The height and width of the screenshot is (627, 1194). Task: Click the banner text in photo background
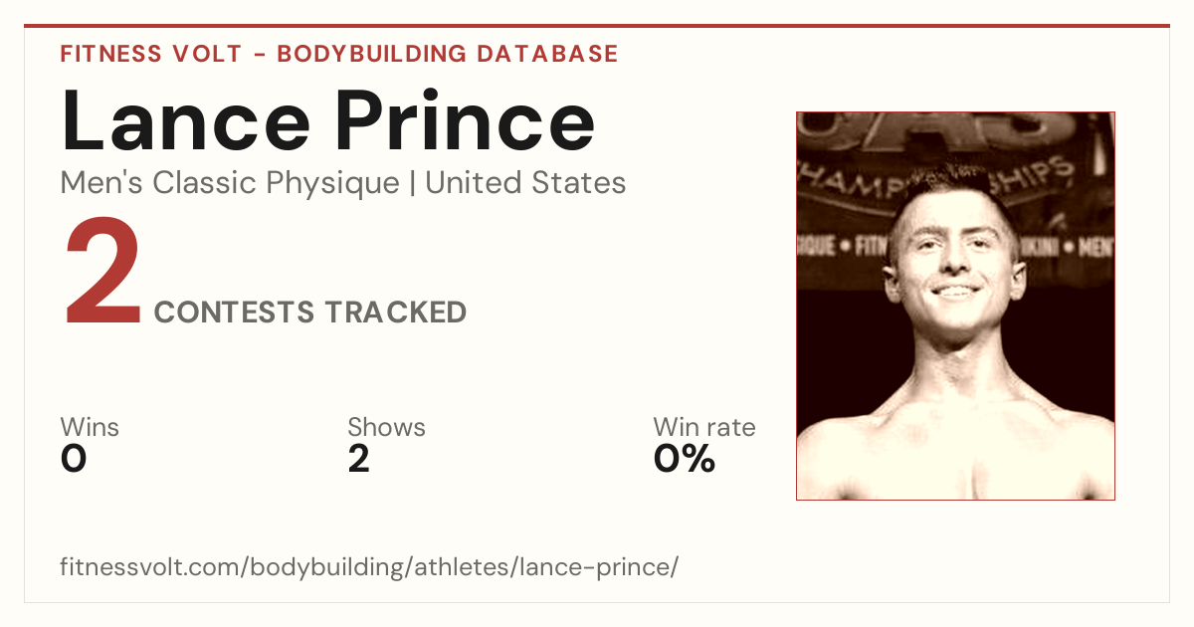click(x=955, y=179)
